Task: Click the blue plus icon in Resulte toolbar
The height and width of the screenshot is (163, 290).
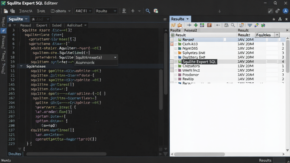Action: tap(189, 25)
